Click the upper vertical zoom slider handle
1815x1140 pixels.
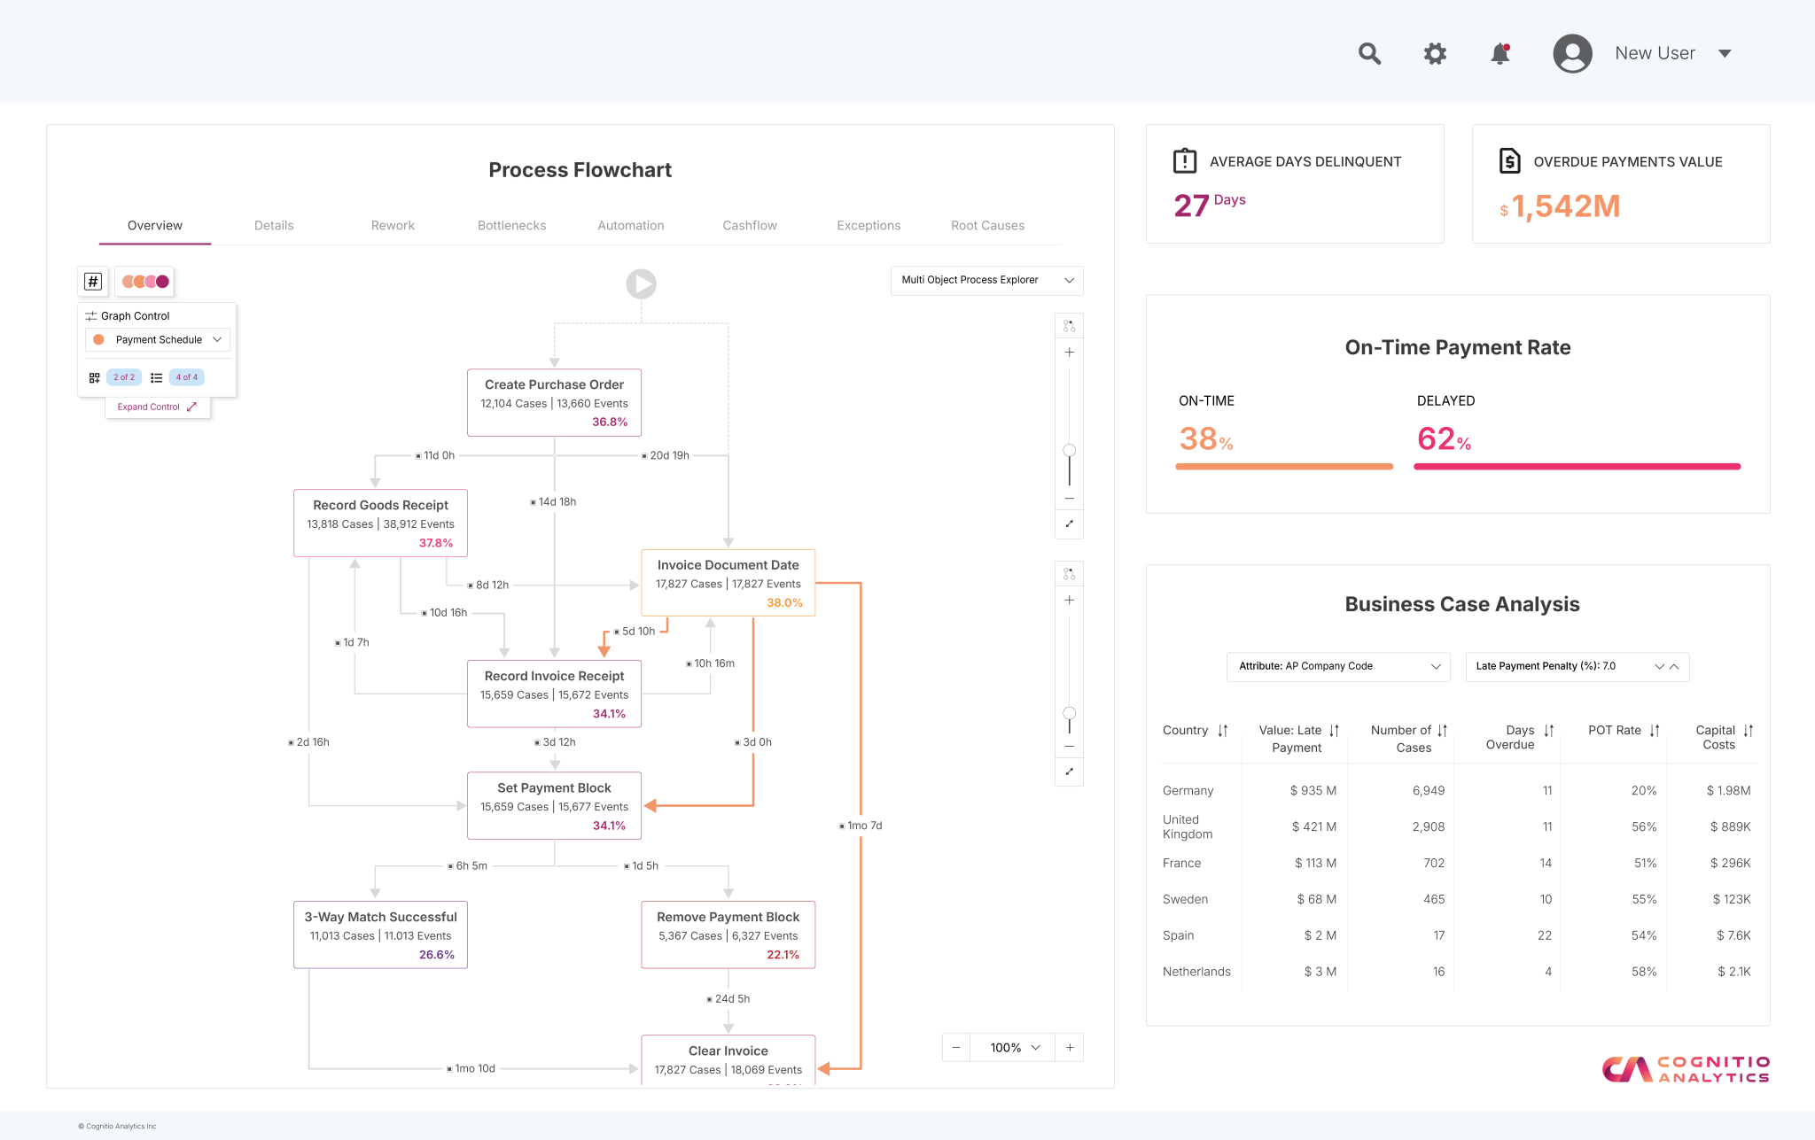click(x=1070, y=451)
